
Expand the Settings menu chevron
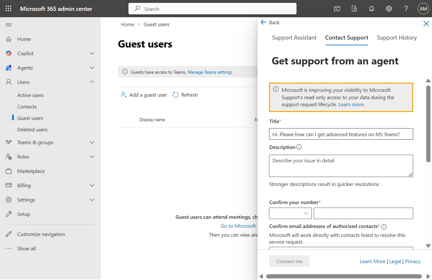pos(92,200)
